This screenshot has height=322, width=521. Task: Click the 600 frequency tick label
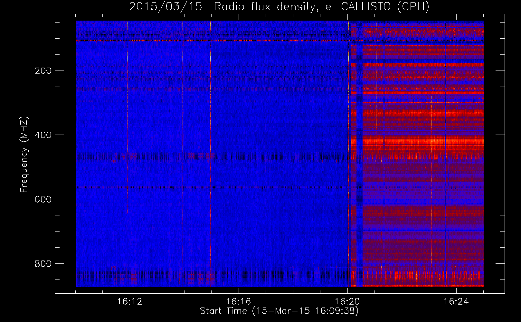click(x=43, y=199)
